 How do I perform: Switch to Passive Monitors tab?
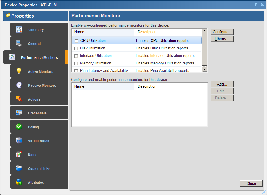pyautogui.click(x=39, y=85)
